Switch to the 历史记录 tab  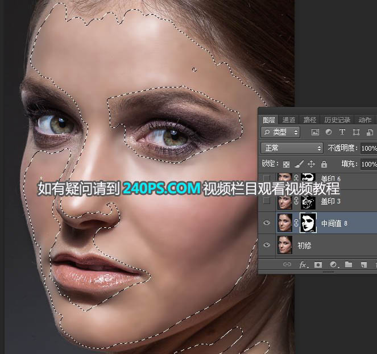[337, 120]
